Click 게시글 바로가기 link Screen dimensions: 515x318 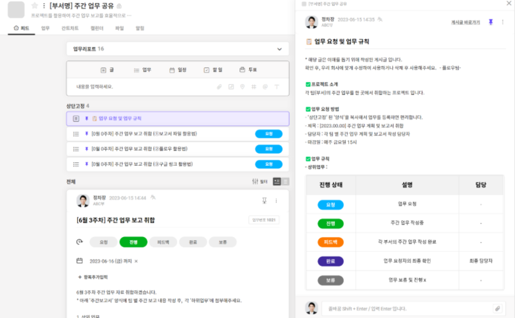(465, 22)
